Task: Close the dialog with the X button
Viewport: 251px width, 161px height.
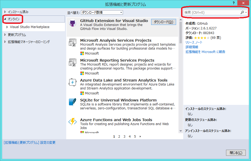Action: click(x=243, y=3)
